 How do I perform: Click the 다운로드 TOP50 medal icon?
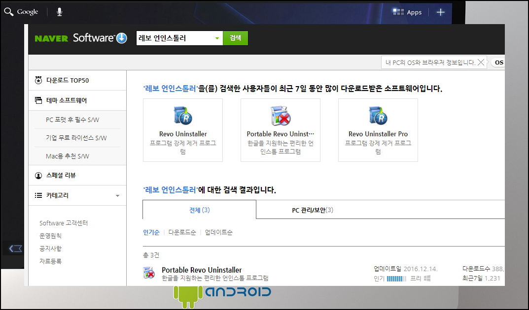(x=38, y=80)
